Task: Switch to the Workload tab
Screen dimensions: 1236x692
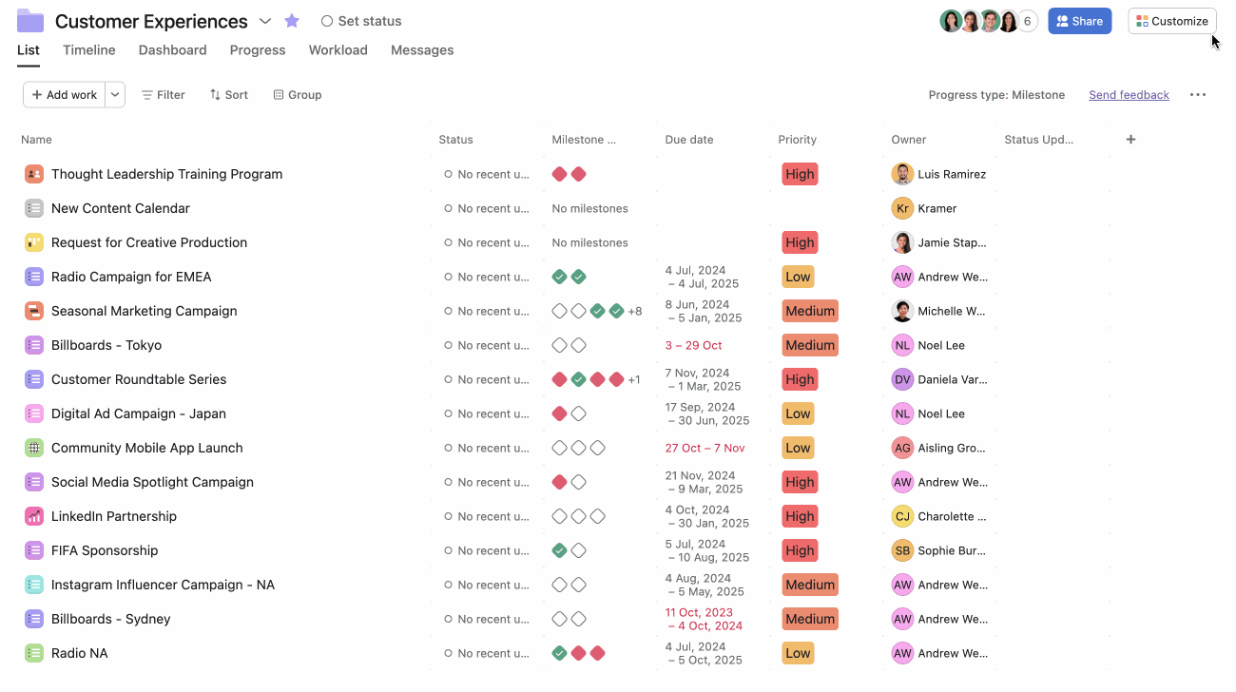Action: click(338, 50)
